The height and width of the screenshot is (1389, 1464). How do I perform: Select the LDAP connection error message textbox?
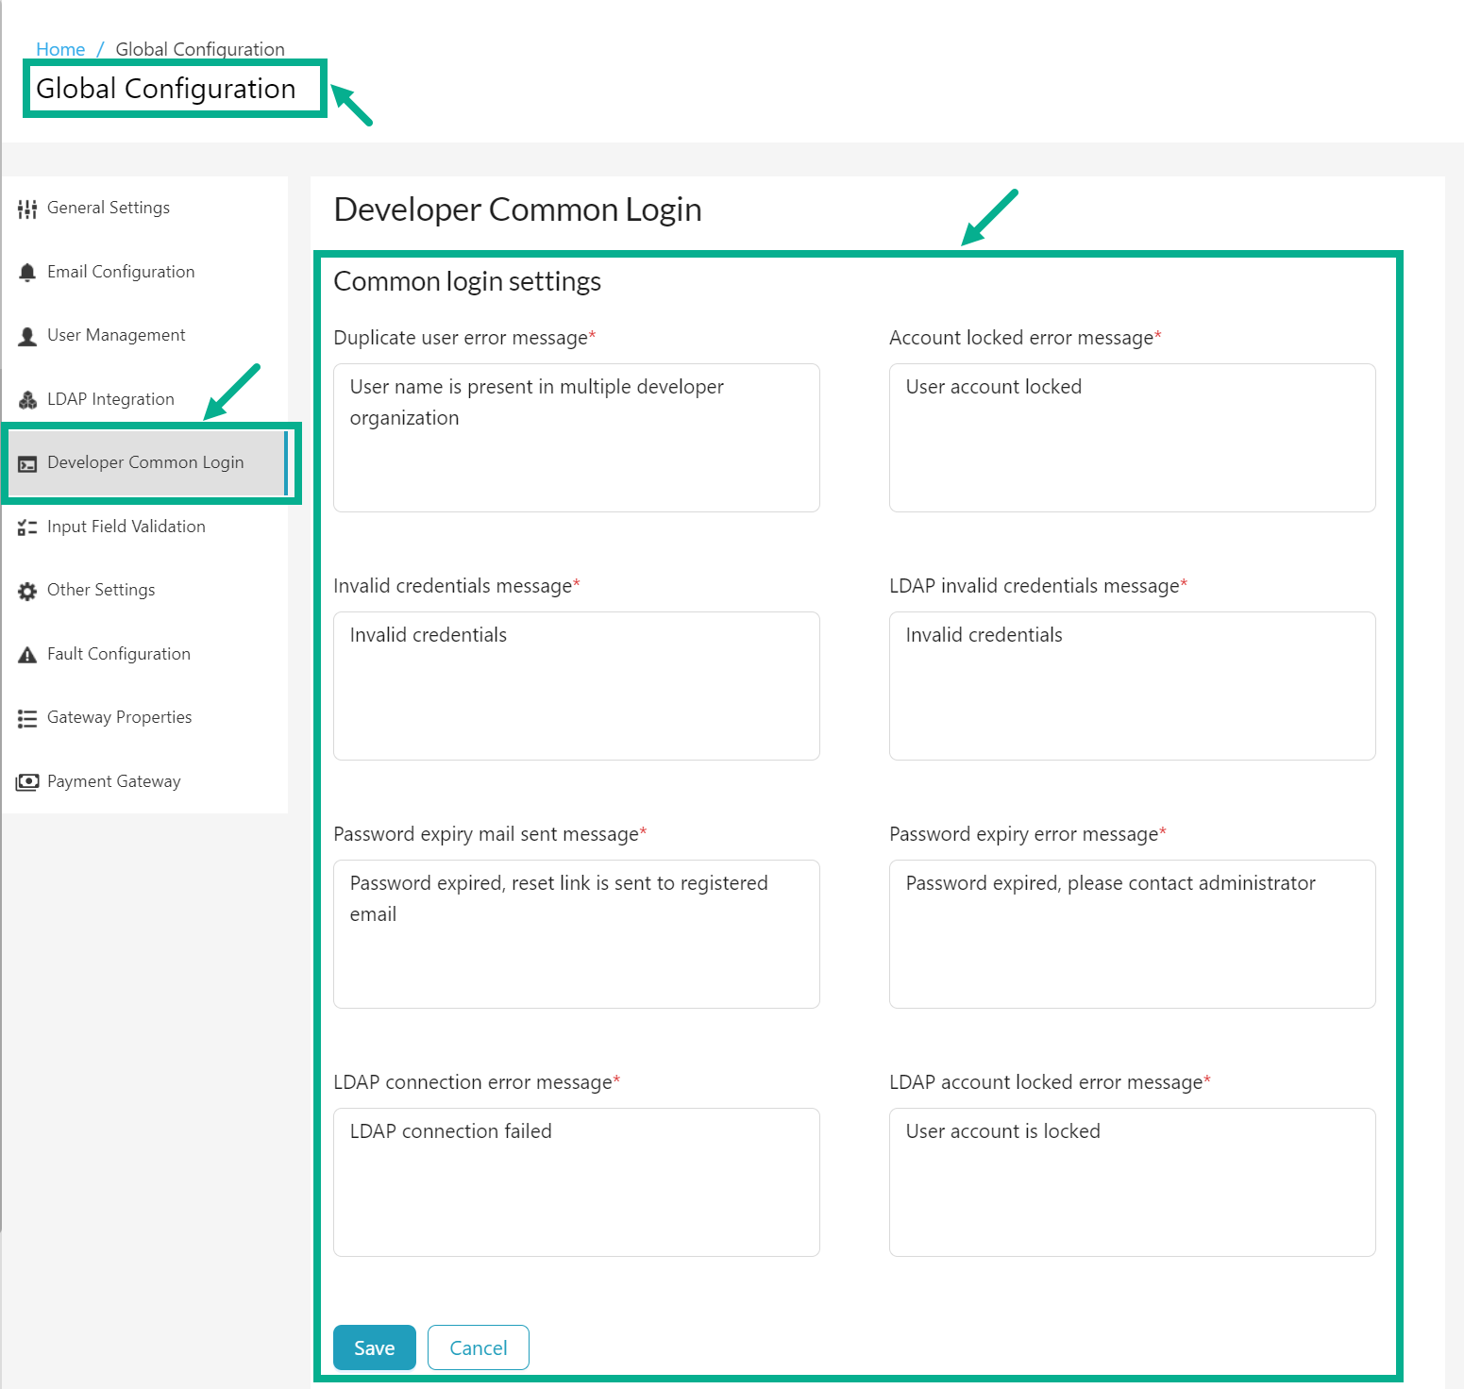(576, 1182)
